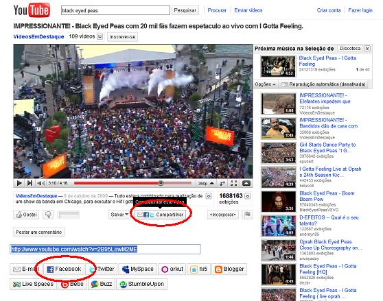Open the pop-up menu arrow in the player
This screenshot has width=383, height=301.
246,183
